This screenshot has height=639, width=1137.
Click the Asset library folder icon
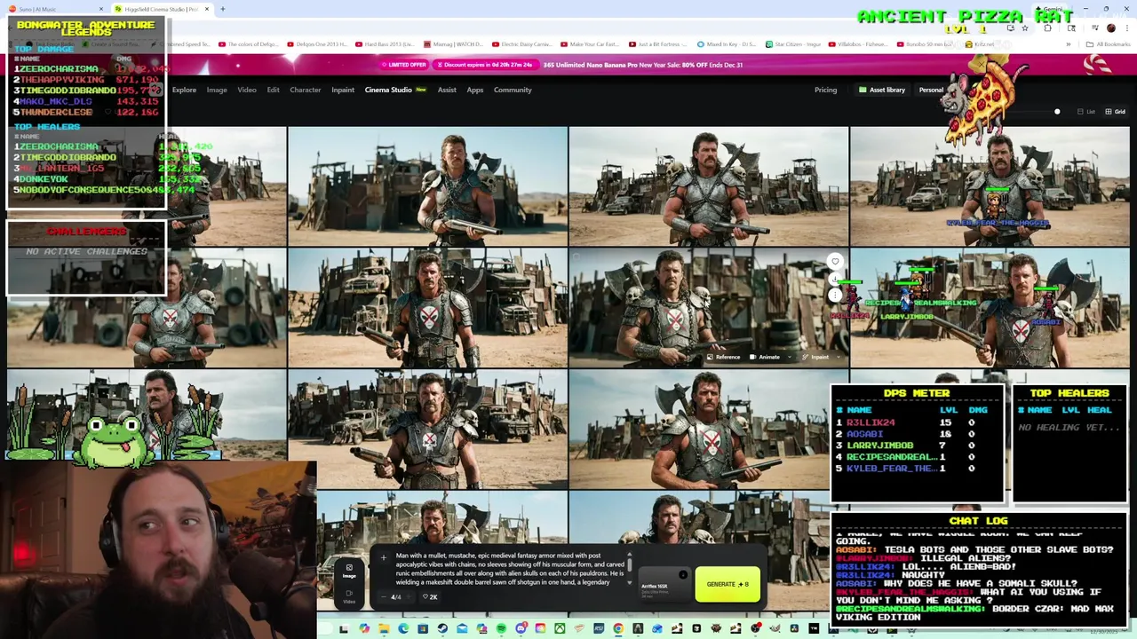pos(863,90)
